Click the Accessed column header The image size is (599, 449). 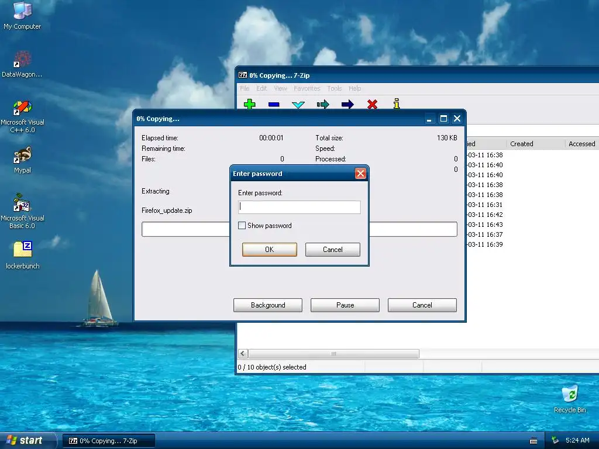(582, 144)
